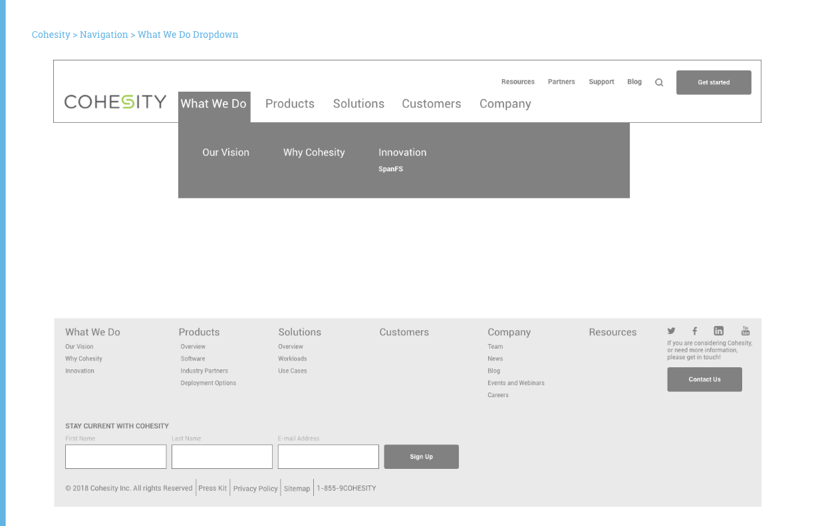Open footer Why Cohesity link
814x526 pixels.
pos(84,359)
